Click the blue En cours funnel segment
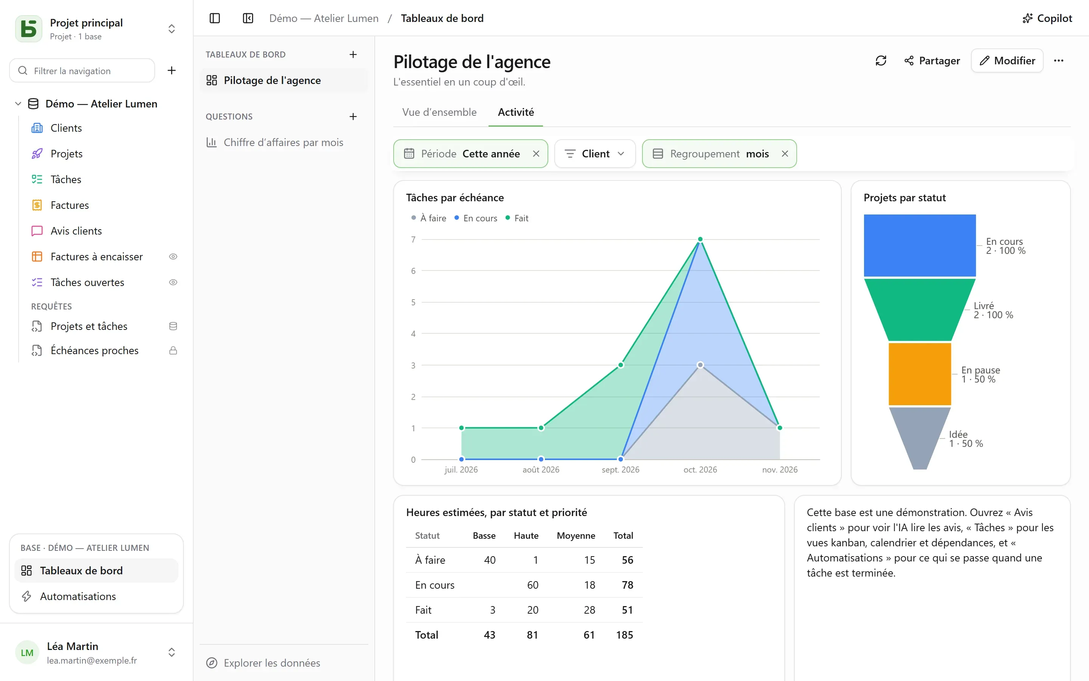Image resolution: width=1089 pixels, height=681 pixels. (919, 246)
